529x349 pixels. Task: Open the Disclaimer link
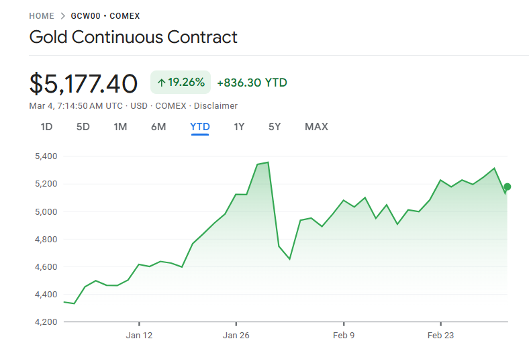tap(215, 105)
